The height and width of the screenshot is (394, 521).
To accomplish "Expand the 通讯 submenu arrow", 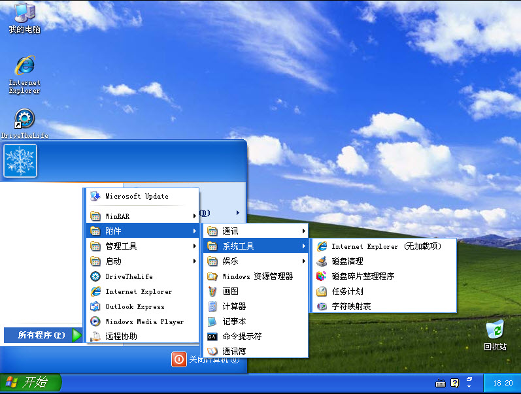I will click(304, 231).
